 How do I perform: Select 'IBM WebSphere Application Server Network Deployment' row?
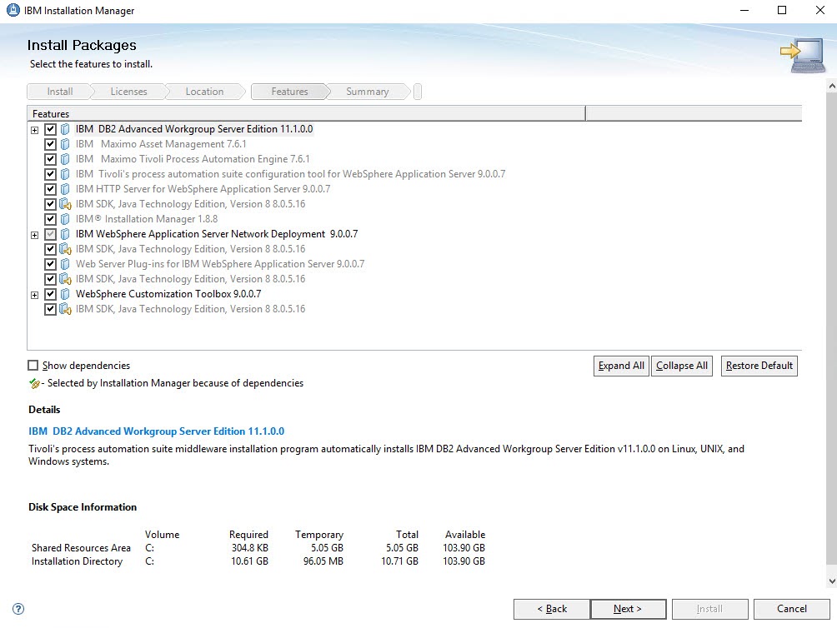pos(217,234)
